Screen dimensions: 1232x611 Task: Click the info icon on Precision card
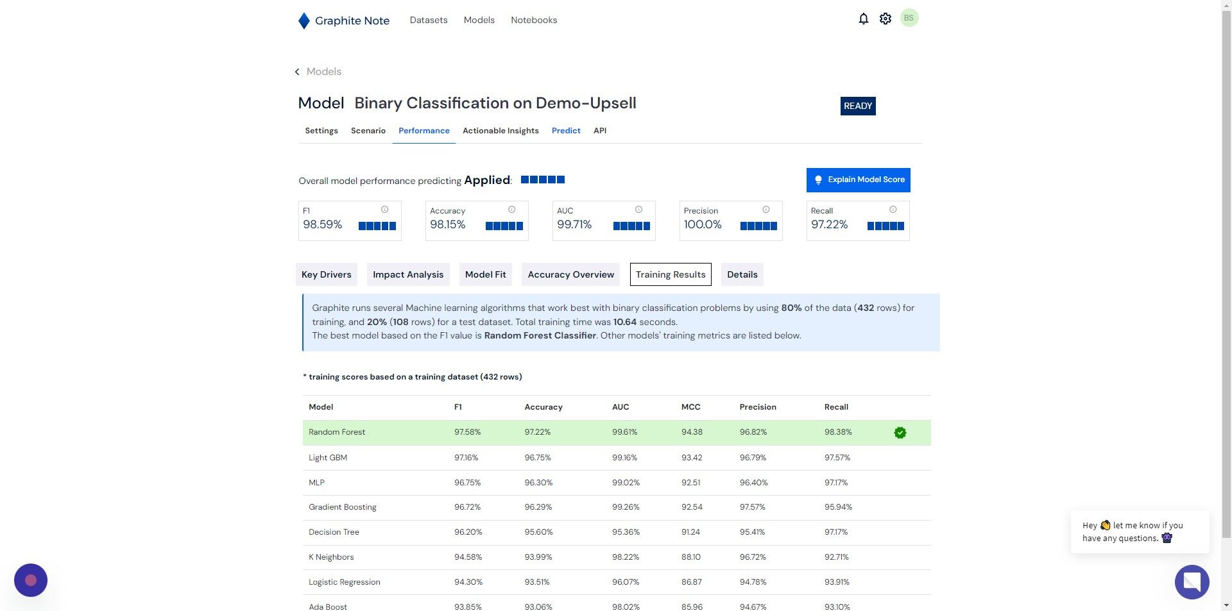point(766,210)
